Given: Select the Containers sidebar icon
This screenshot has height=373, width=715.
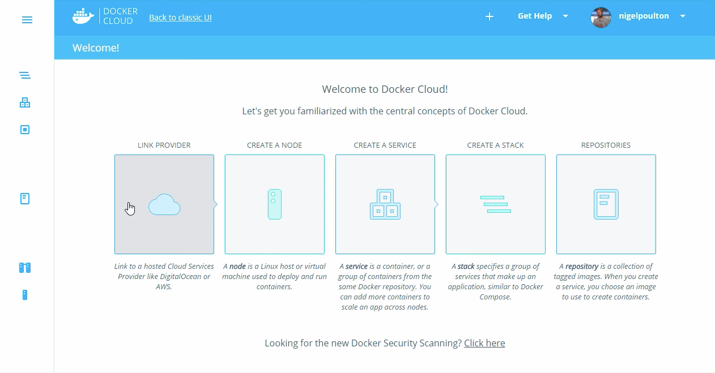Looking at the screenshot, I should (24, 129).
